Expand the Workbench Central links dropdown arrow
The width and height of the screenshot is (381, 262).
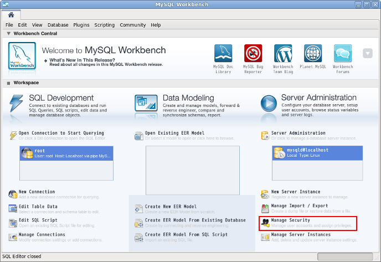click(x=367, y=53)
